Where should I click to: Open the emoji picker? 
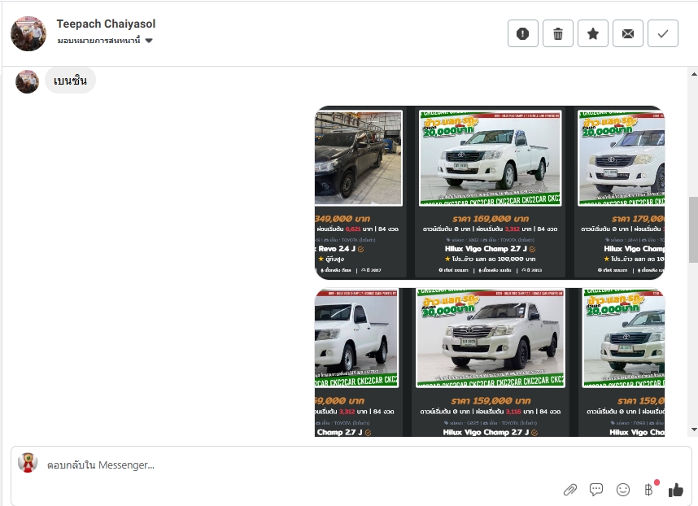(623, 489)
